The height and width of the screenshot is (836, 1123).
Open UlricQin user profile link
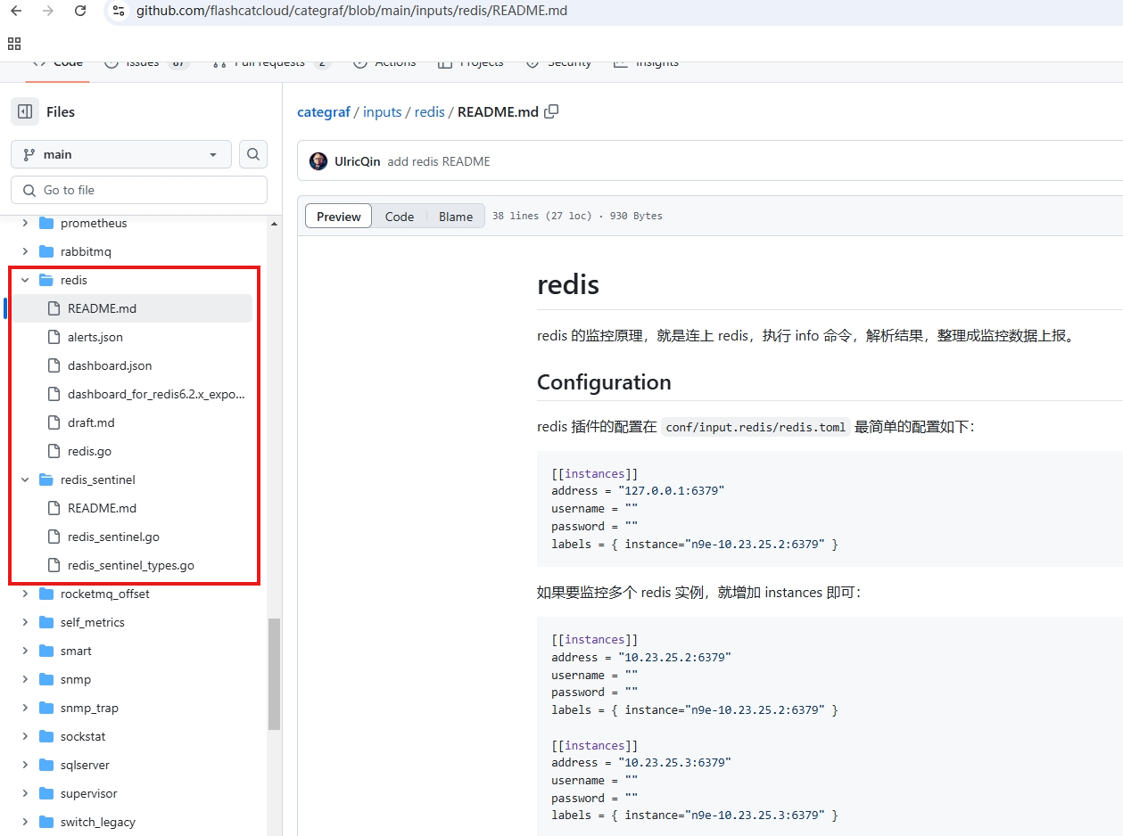358,161
